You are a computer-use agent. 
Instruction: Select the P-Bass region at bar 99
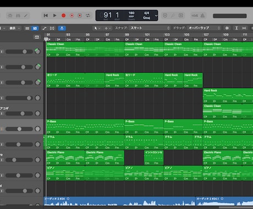[144, 127]
